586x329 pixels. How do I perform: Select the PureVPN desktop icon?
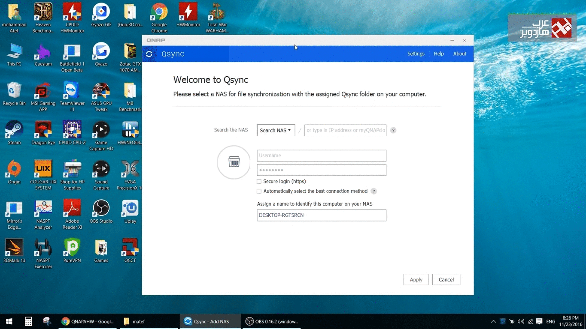[72, 251]
